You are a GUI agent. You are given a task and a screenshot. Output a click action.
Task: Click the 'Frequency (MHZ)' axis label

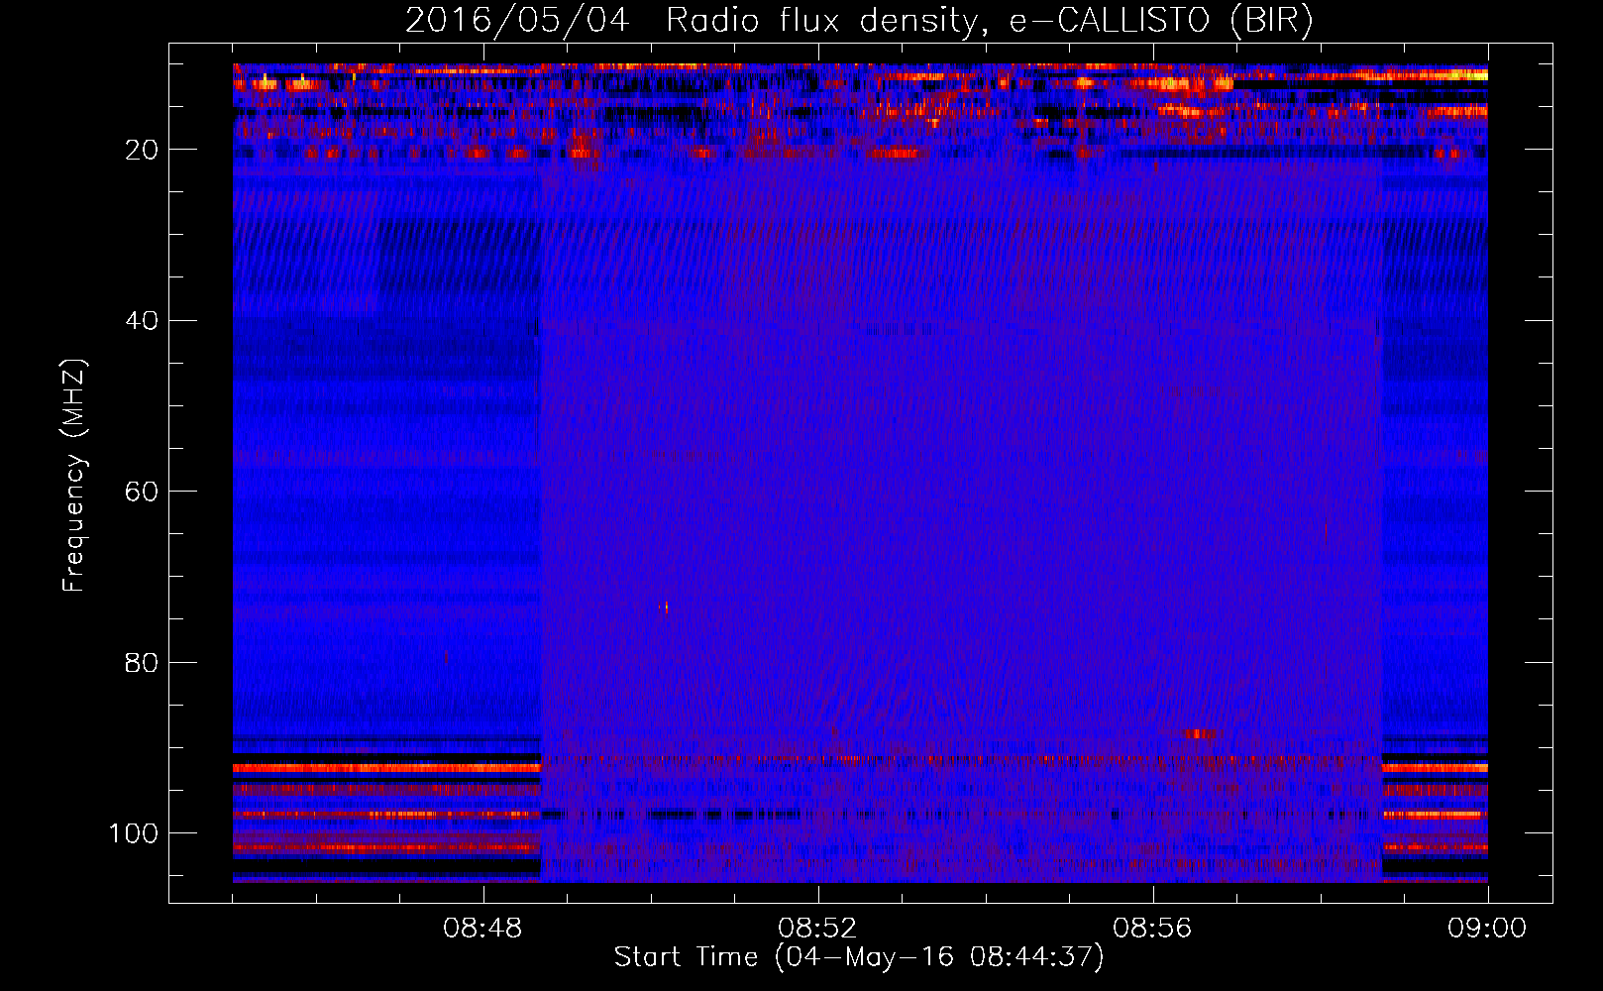click(74, 475)
